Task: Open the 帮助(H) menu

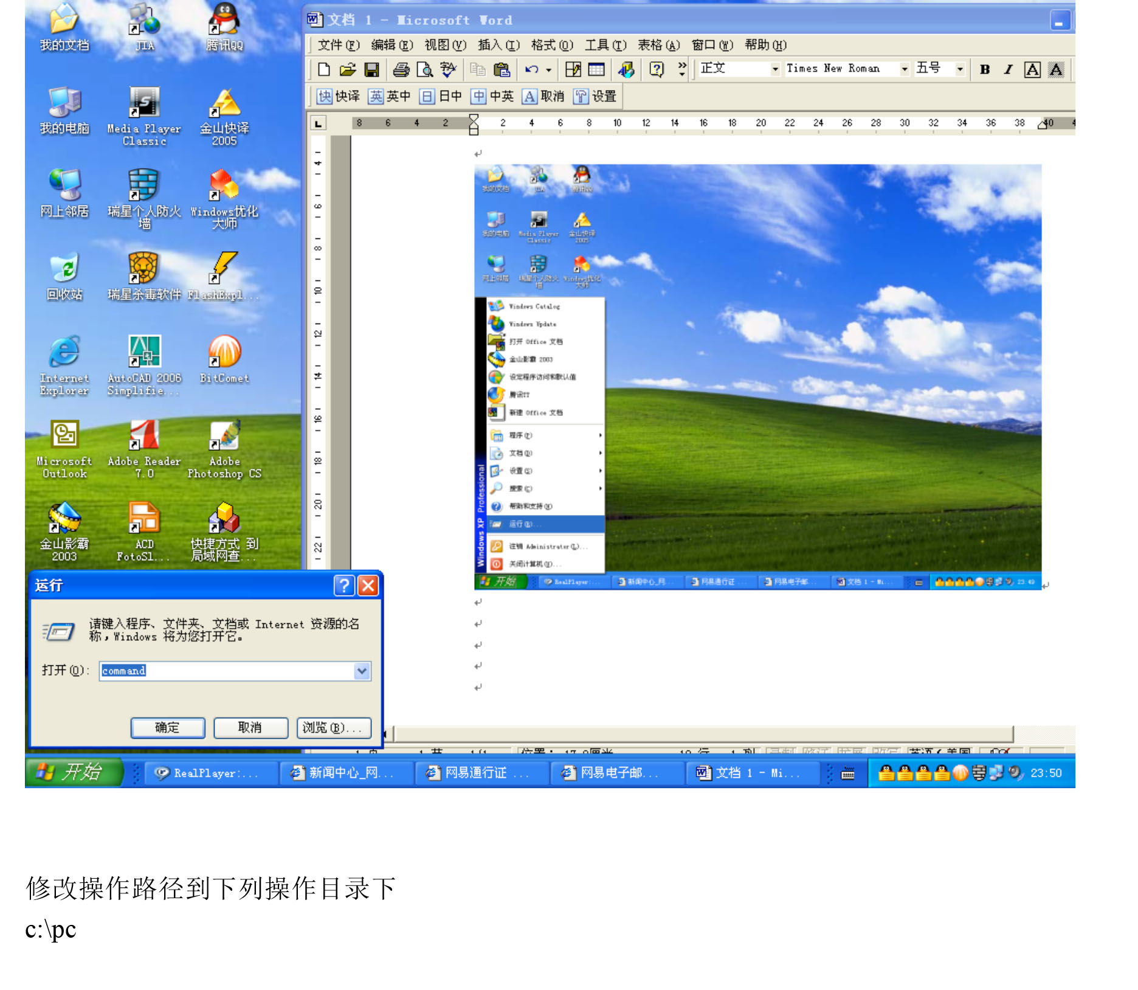Action: [x=765, y=45]
